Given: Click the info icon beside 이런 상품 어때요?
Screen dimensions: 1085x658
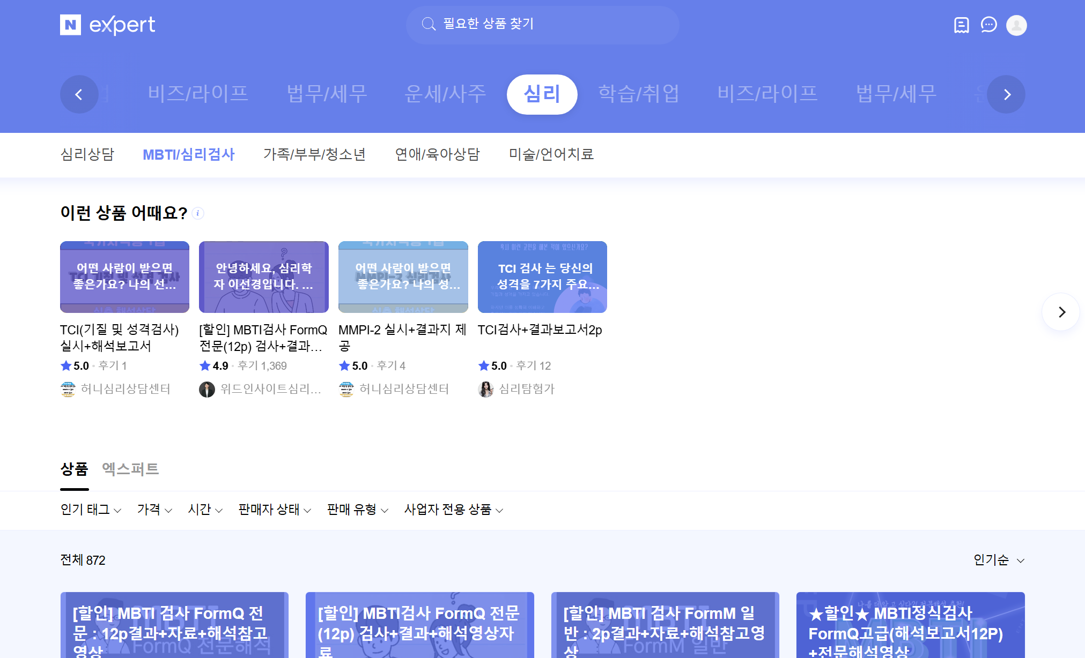Looking at the screenshot, I should pos(197,213).
